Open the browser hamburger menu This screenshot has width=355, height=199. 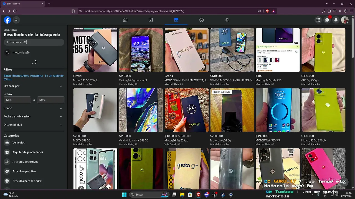[351, 11]
